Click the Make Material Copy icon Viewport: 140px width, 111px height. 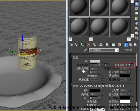click(95, 45)
